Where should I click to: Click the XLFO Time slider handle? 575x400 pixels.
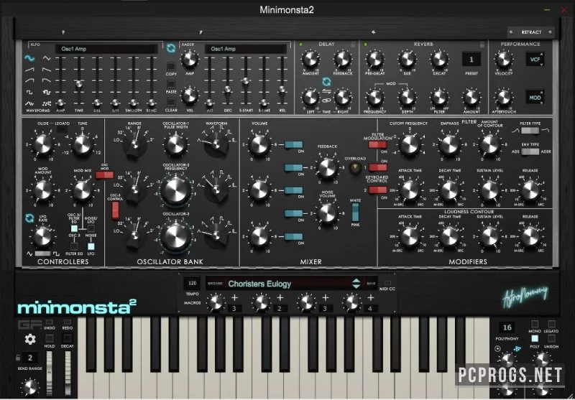[x=78, y=84]
